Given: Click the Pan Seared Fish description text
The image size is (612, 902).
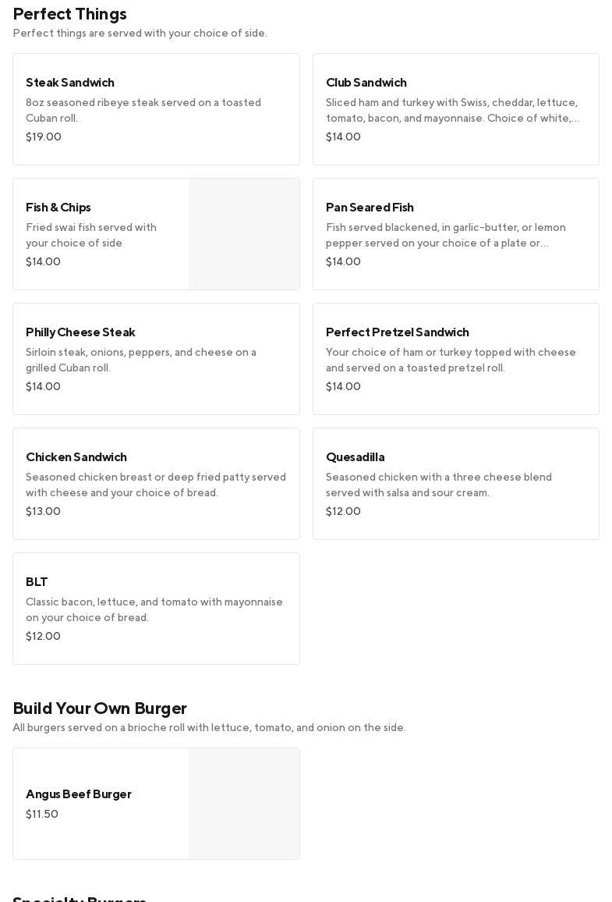Looking at the screenshot, I should pyautogui.click(x=446, y=235).
